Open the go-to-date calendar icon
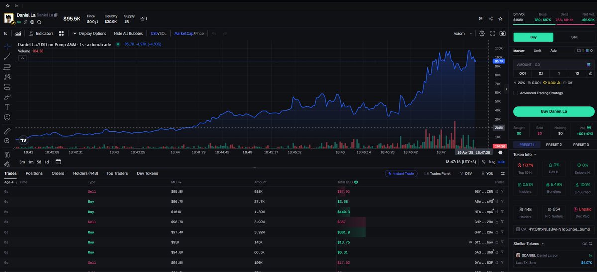Screen dimensions: 597x272 tap(58, 162)
